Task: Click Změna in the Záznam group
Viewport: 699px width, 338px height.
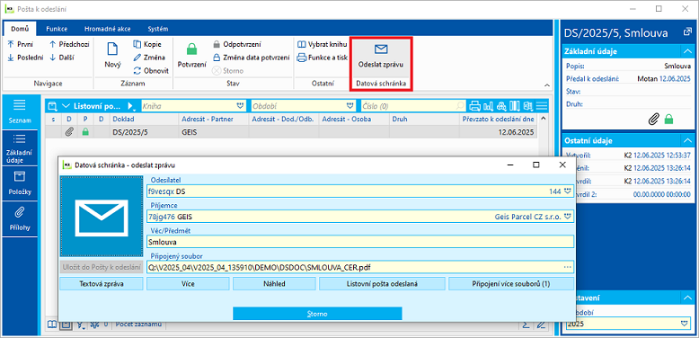Action: (149, 57)
